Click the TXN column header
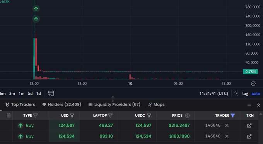Viewport: 263px width, 144px height. point(250,116)
